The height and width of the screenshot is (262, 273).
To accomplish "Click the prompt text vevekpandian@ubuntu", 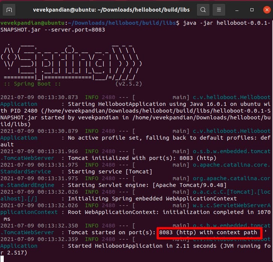I will coord(33,23).
